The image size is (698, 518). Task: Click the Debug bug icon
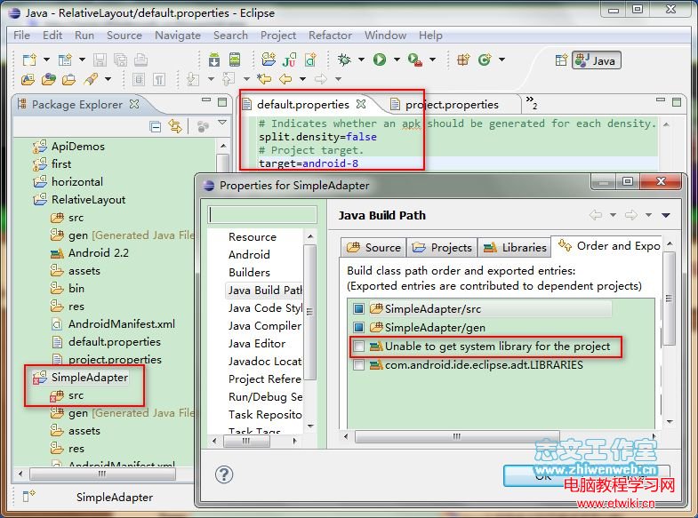343,60
